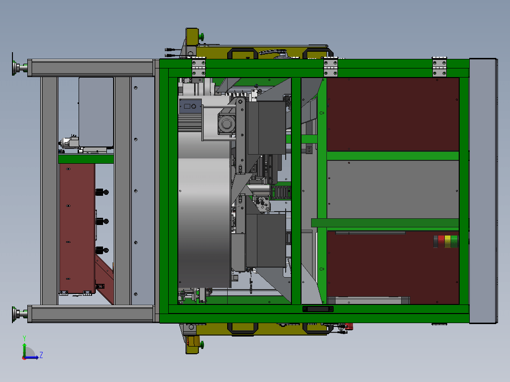Image resolution: width=510 pixels, height=382 pixels.
Task: Select the brown electrical cabinet on the left frame
Action: pyautogui.click(x=77, y=228)
